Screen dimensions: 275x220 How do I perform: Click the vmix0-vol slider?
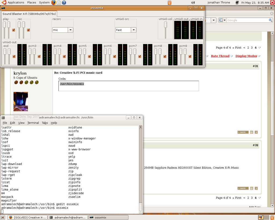pyautogui.click(x=165, y=30)
